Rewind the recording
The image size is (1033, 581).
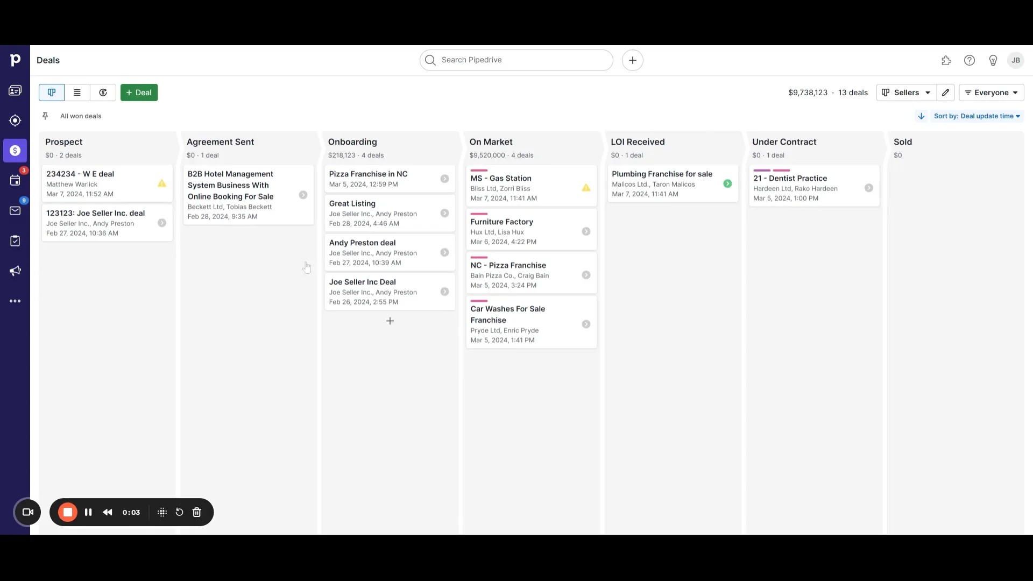pos(108,512)
